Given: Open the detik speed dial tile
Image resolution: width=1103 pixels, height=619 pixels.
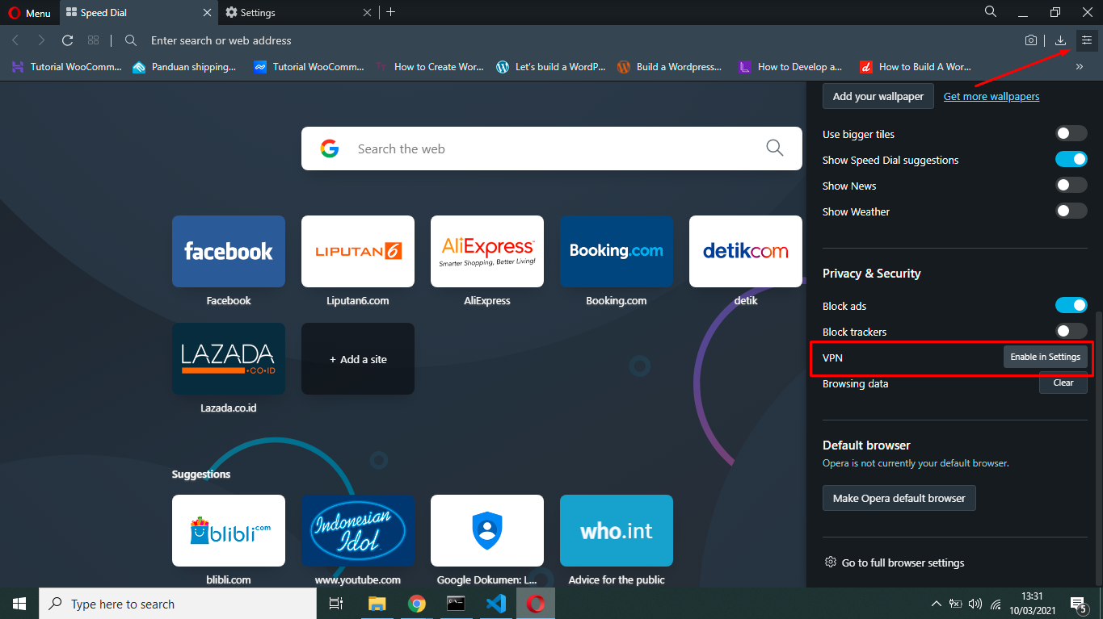Looking at the screenshot, I should 746,251.
